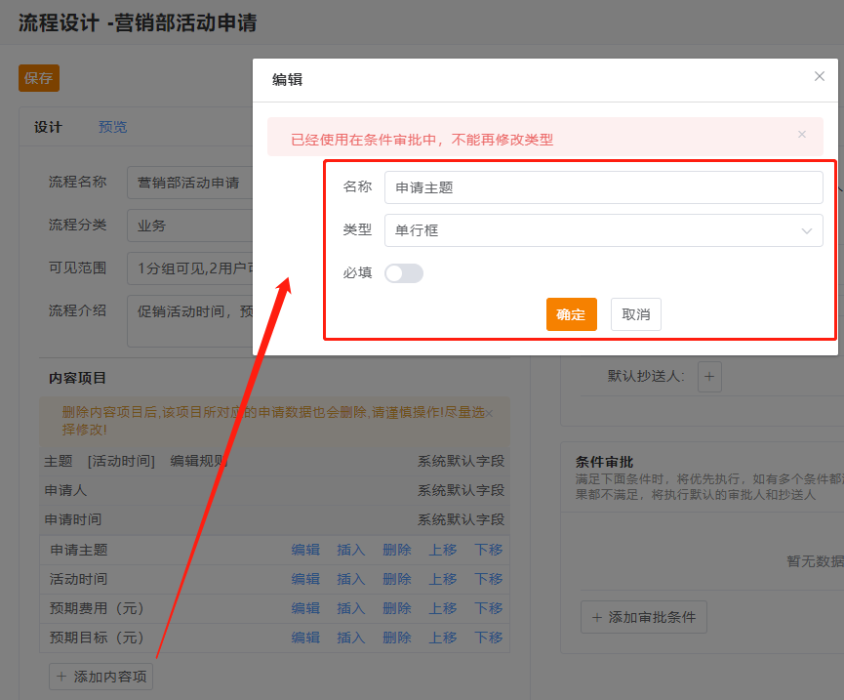Click the 流程介绍 text area

[190, 322]
